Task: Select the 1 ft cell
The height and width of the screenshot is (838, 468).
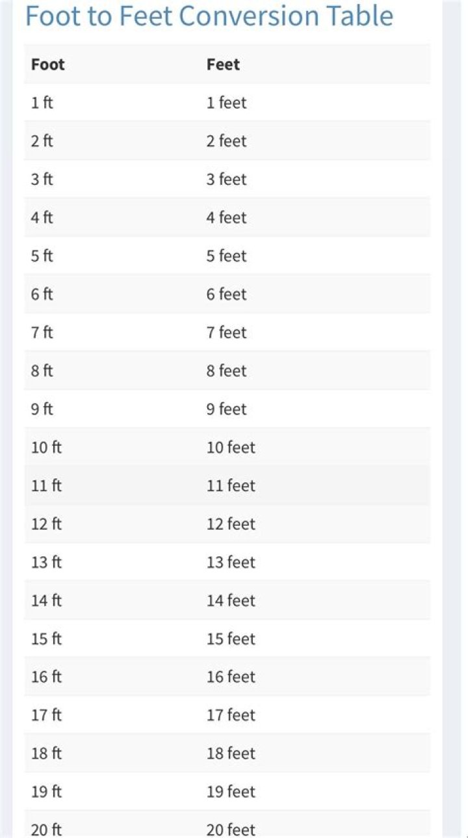Action: click(x=42, y=103)
